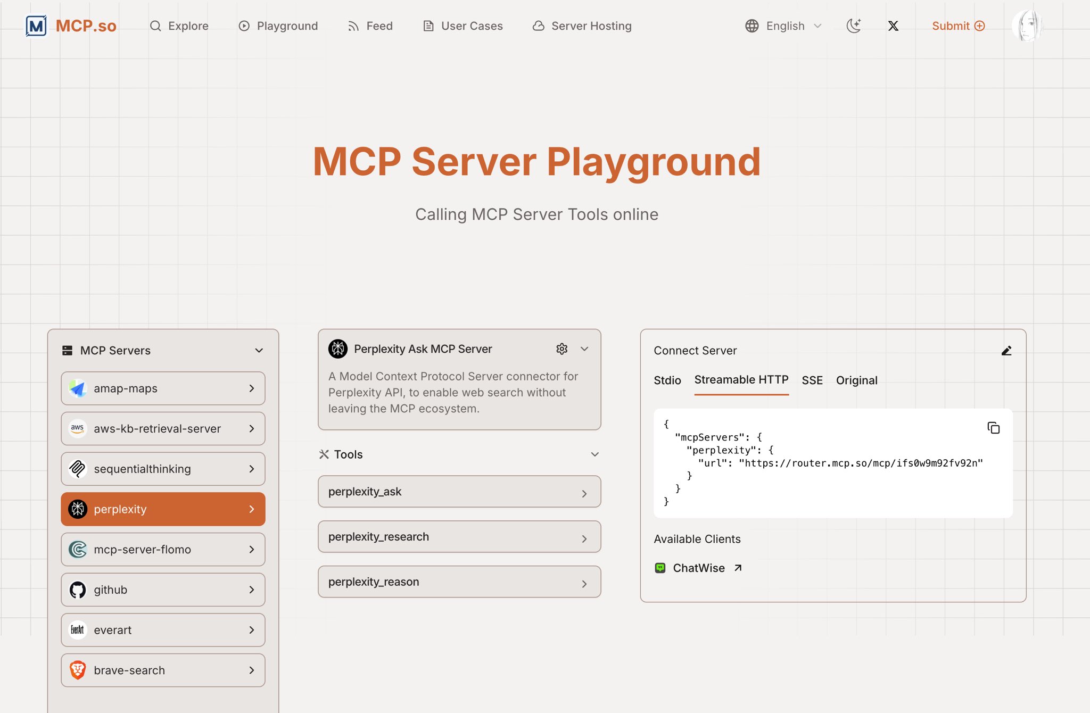Screen dimensions: 1090x713
Task: Click the flomo server logo icon
Action: (78, 549)
